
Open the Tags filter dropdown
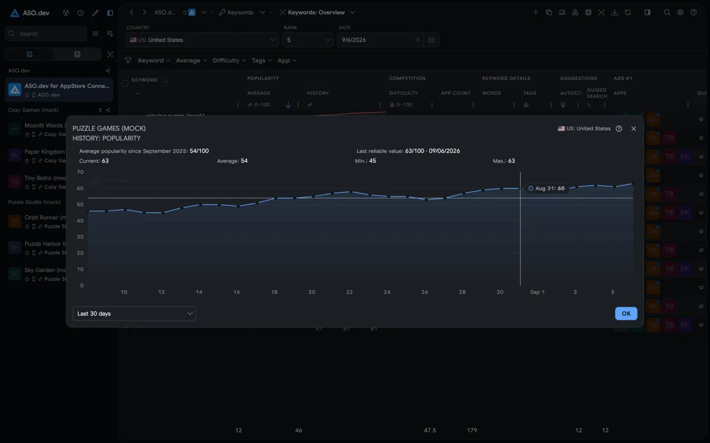[261, 61]
